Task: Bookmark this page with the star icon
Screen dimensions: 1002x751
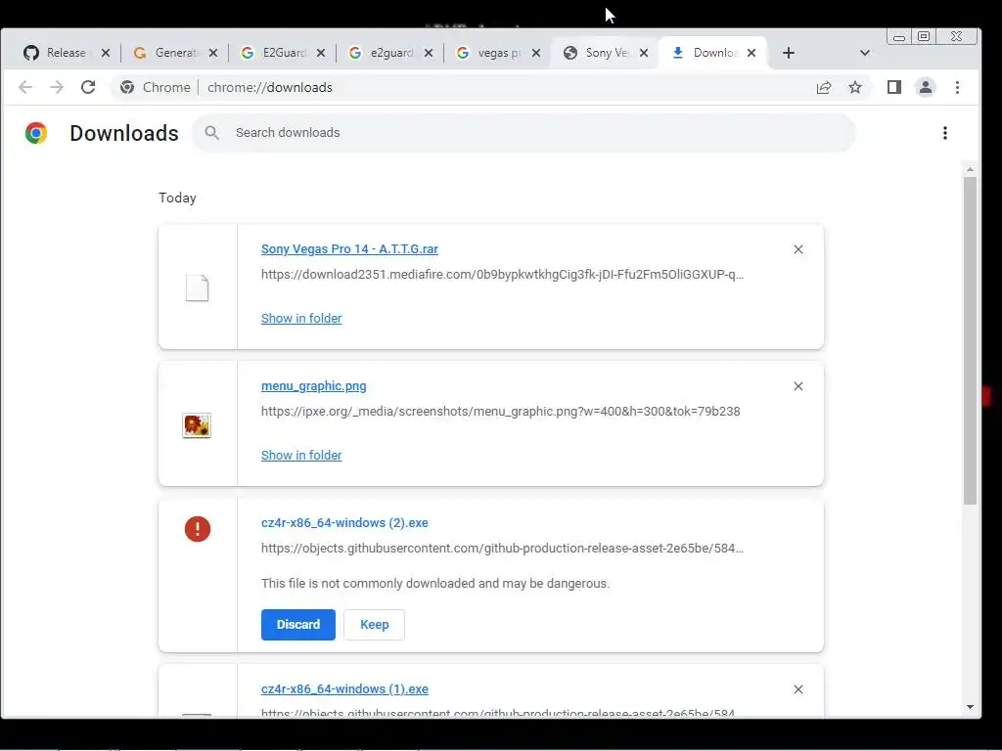Action: tap(855, 87)
